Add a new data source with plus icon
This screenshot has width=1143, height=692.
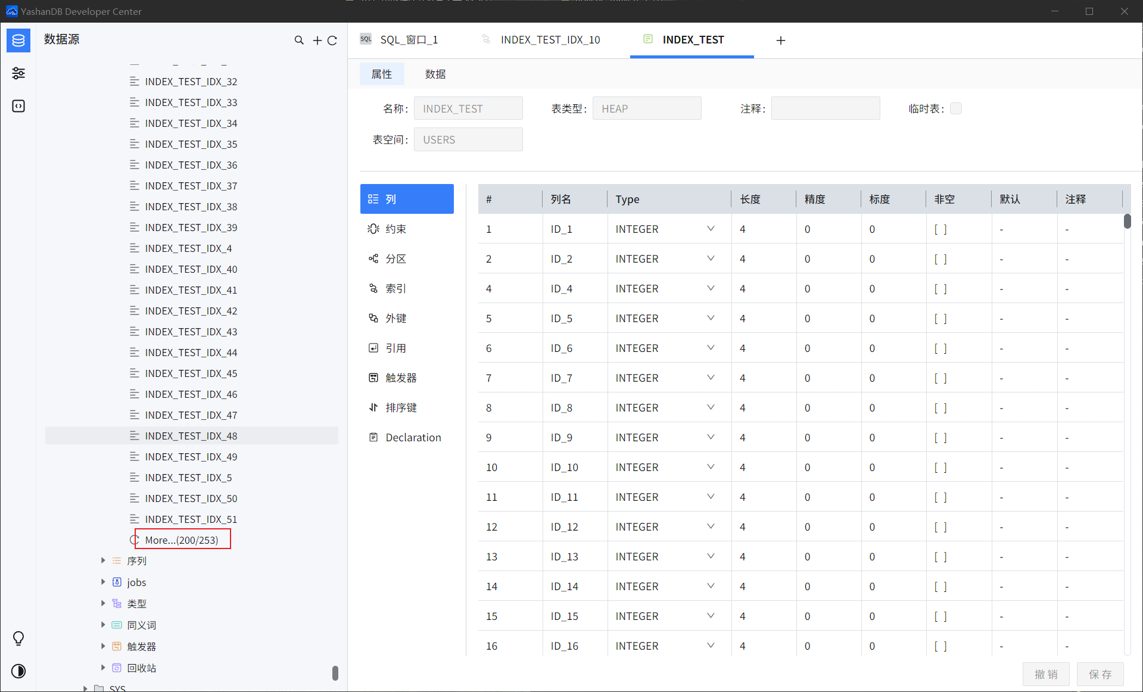pos(317,40)
